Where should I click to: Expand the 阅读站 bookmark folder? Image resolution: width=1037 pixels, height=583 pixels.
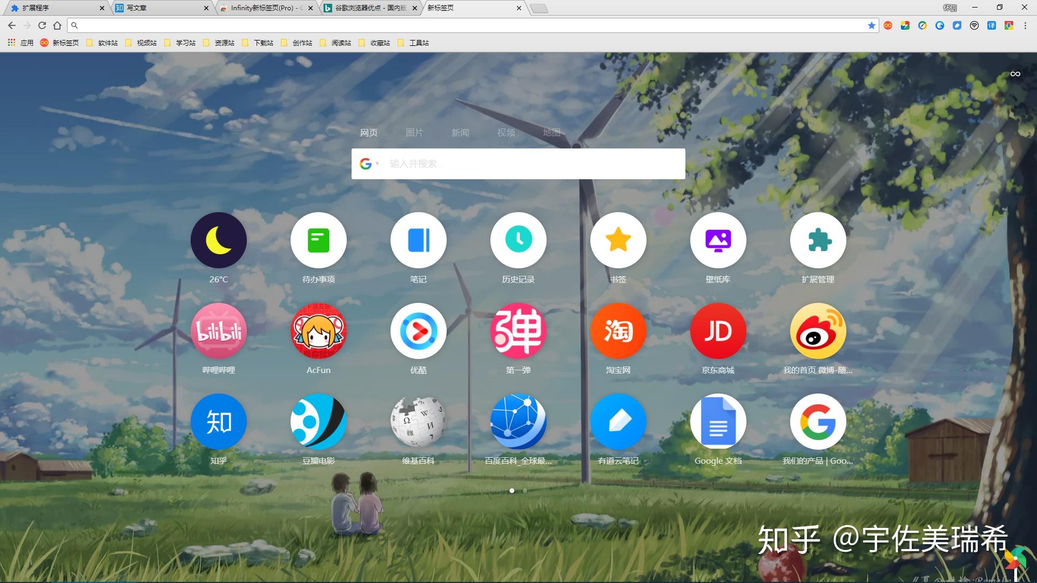335,43
